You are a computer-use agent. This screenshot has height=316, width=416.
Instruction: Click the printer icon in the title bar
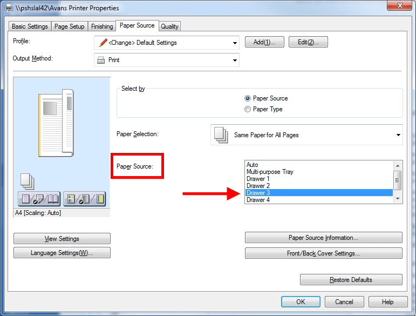[x=9, y=8]
